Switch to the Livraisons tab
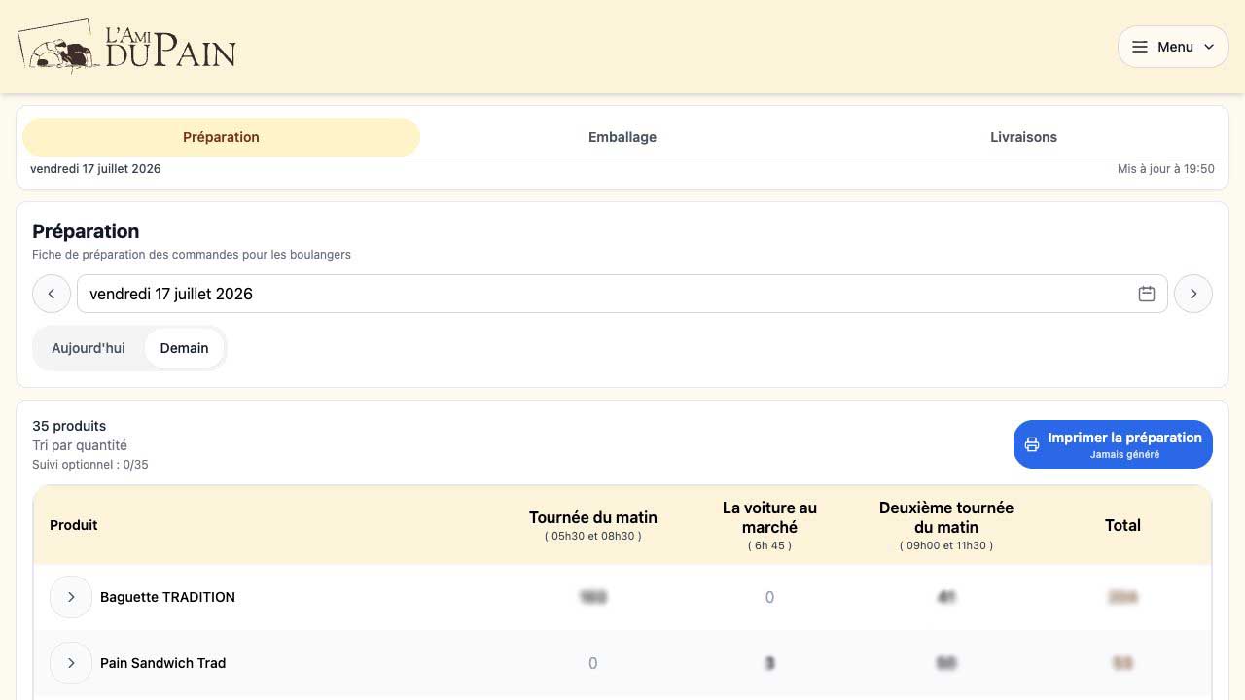Viewport: 1245px width, 700px height. pos(1023,137)
